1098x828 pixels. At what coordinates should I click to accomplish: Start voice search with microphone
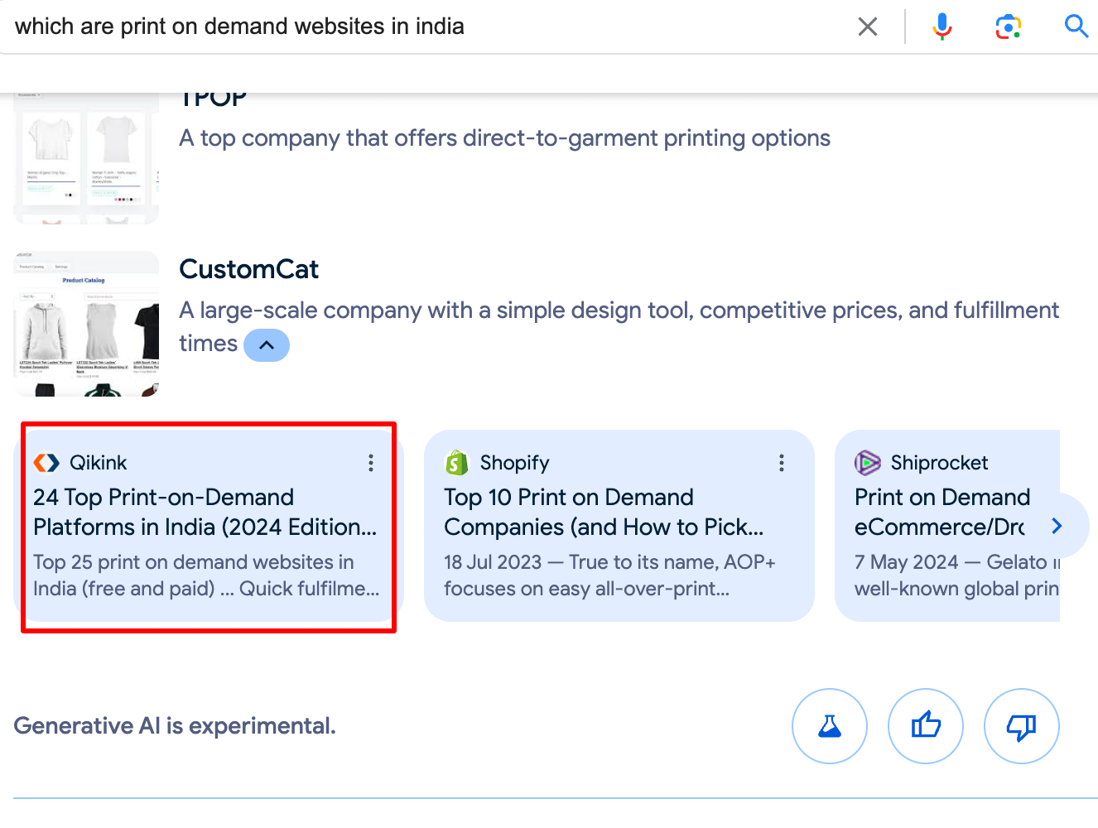click(941, 26)
